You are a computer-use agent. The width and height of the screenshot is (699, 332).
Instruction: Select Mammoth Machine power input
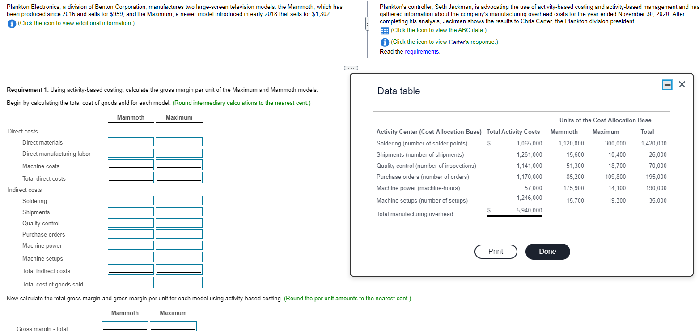coord(131,245)
